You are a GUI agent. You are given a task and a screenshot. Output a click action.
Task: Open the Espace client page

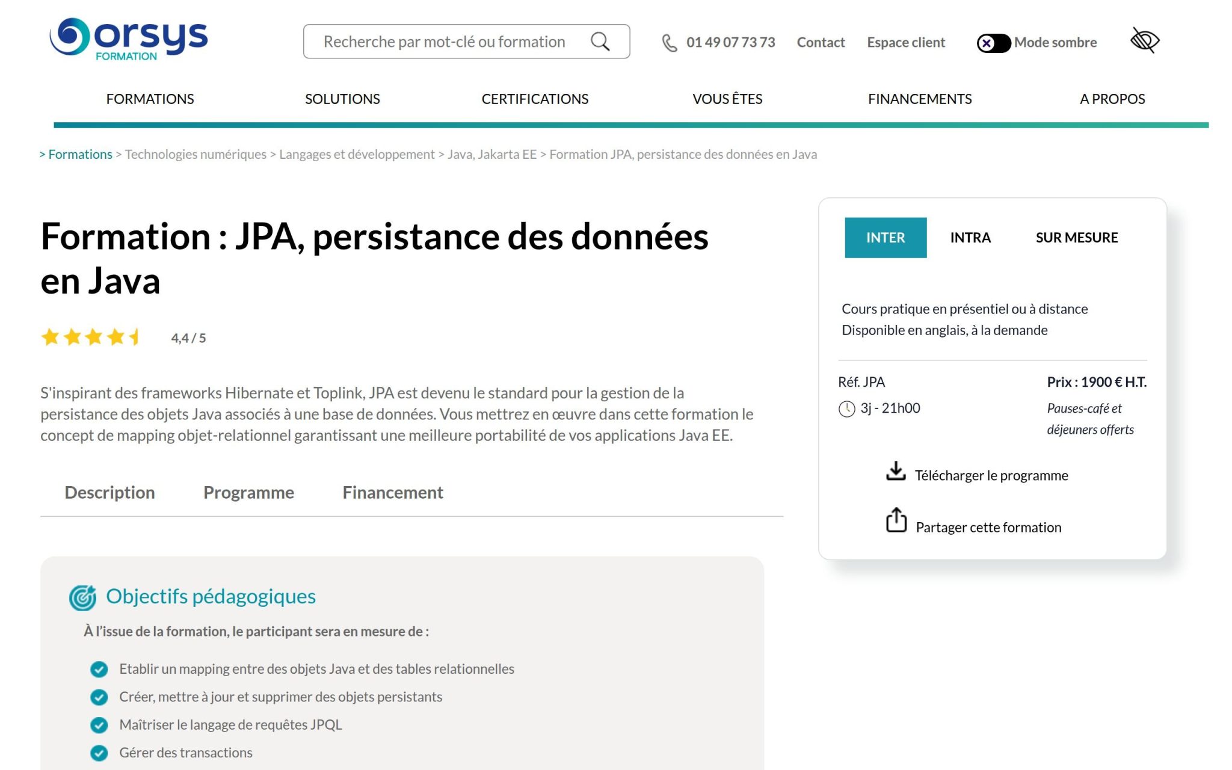[905, 42]
